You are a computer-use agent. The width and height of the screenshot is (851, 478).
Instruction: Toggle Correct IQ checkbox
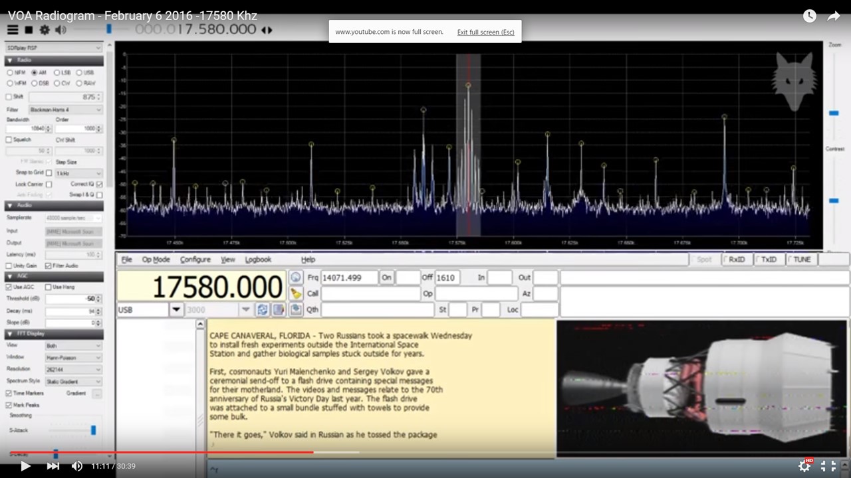click(99, 184)
